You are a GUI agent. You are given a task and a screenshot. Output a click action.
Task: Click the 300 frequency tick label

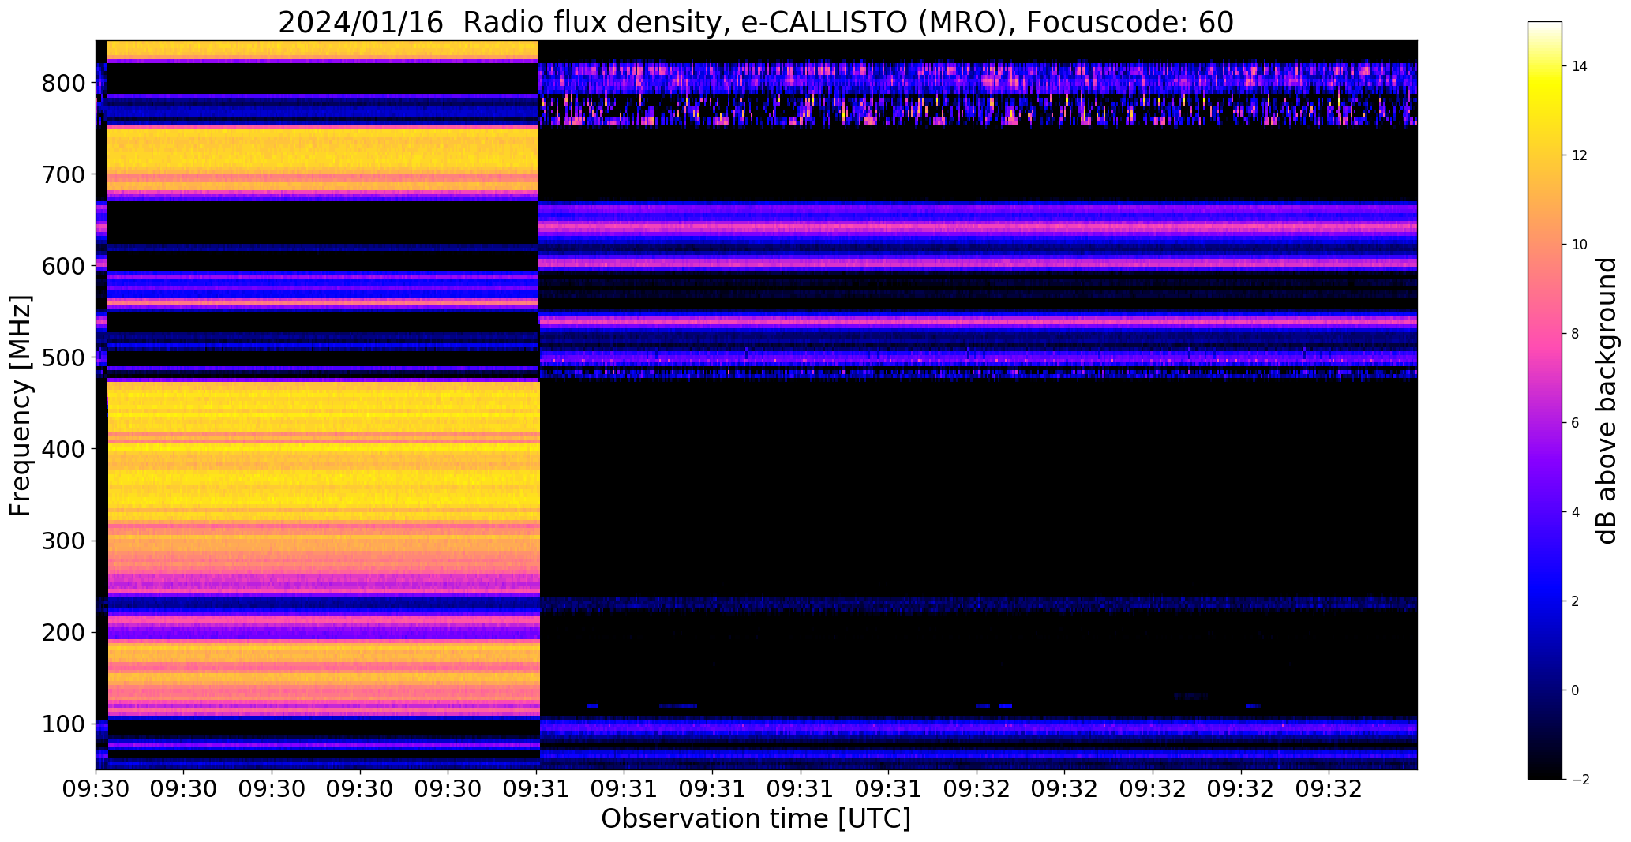click(x=64, y=541)
